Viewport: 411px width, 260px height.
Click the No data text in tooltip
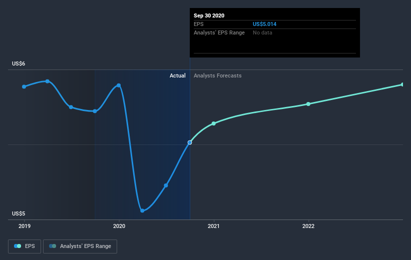point(262,32)
